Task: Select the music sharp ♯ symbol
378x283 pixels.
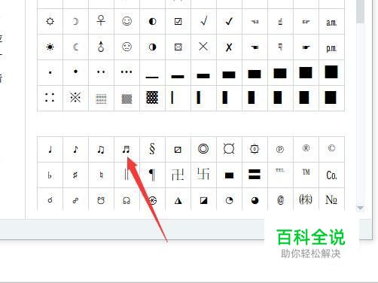Action: click(x=75, y=175)
